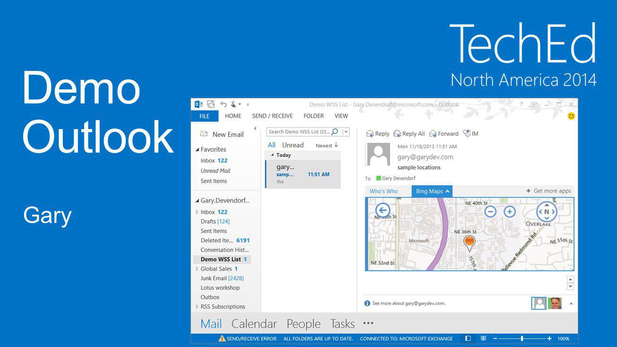Viewport: 617px width, 347px height.
Task: Click the Touch/Mouse mode icon
Action: tap(234, 104)
